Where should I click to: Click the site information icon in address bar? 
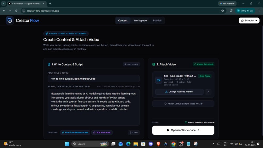[23, 11]
